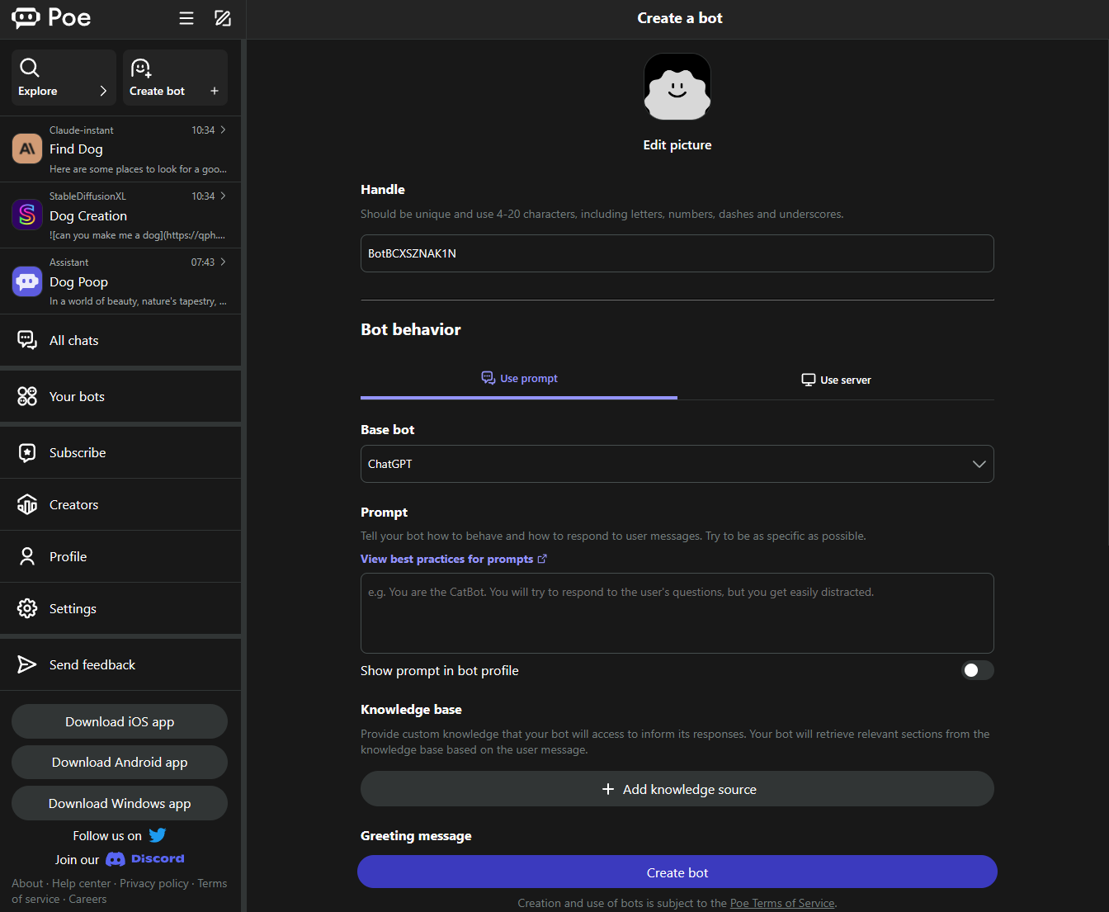
Task: Click the Settings gear icon
Action: pyautogui.click(x=27, y=608)
